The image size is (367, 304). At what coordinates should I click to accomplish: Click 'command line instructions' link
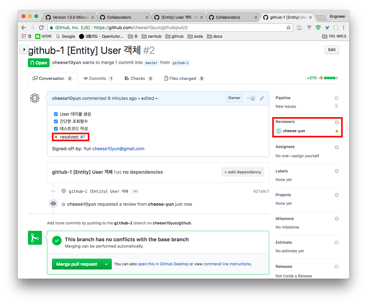tap(227, 264)
